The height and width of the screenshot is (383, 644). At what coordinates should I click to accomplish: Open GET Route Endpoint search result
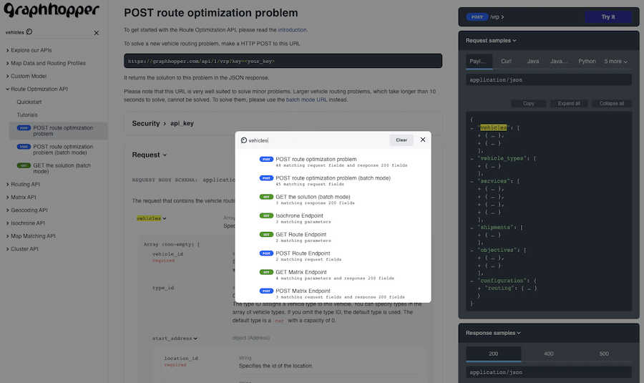(x=301, y=234)
